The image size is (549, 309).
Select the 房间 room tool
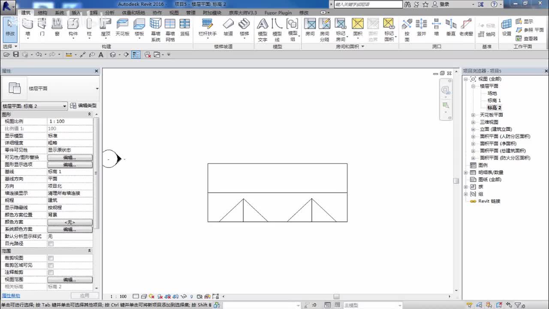pos(310,28)
